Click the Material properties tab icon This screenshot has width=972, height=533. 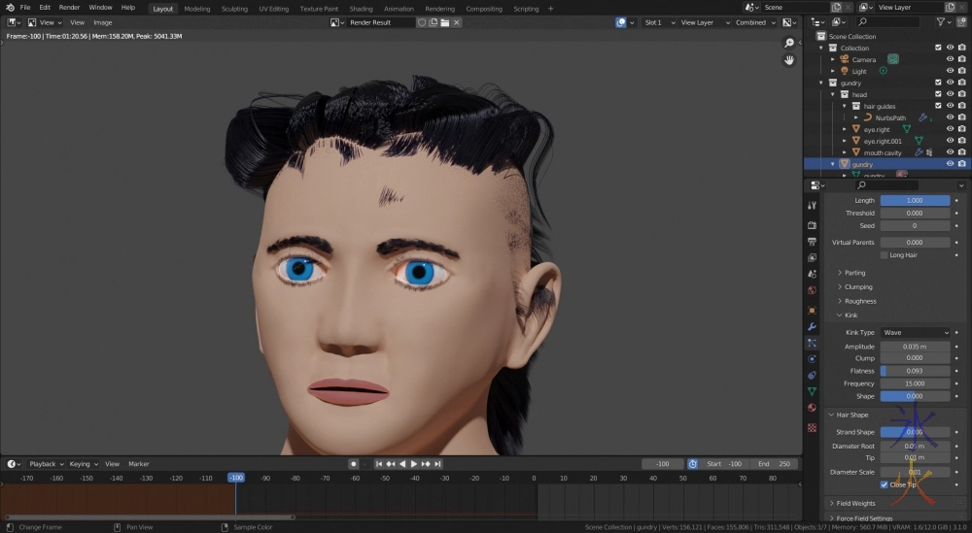coord(812,408)
